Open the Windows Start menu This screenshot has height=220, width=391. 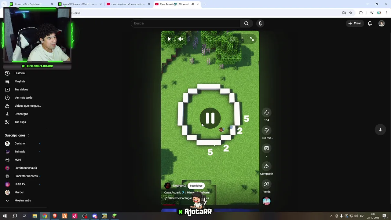5,216
